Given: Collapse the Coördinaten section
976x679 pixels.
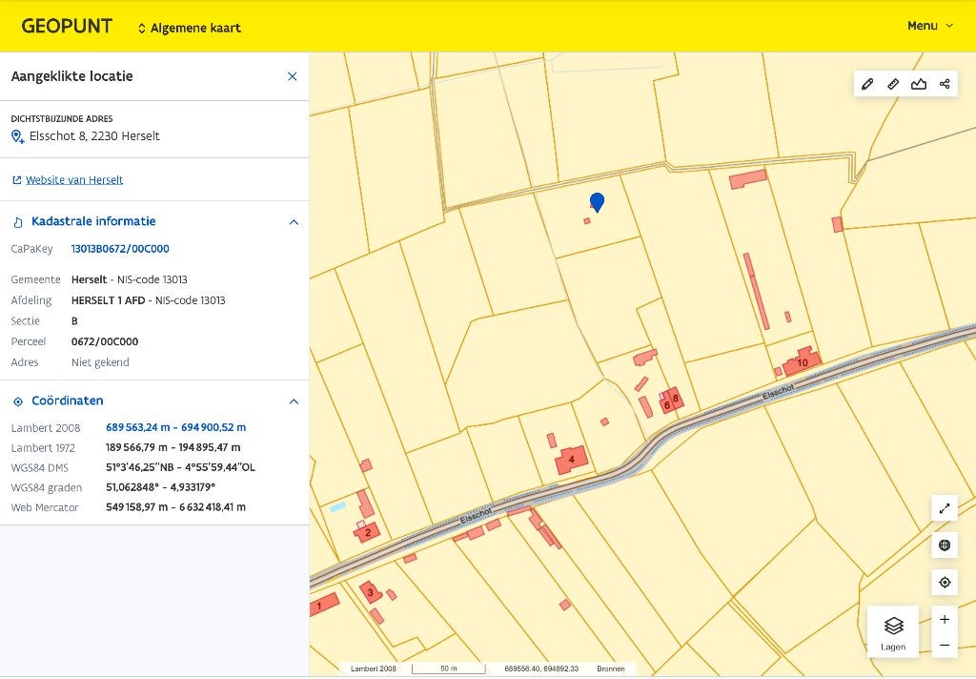Looking at the screenshot, I should pos(294,401).
